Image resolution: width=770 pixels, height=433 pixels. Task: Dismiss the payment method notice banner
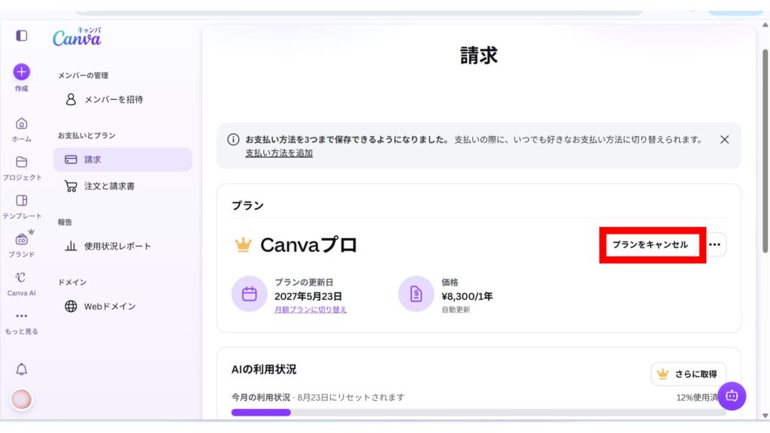point(724,140)
